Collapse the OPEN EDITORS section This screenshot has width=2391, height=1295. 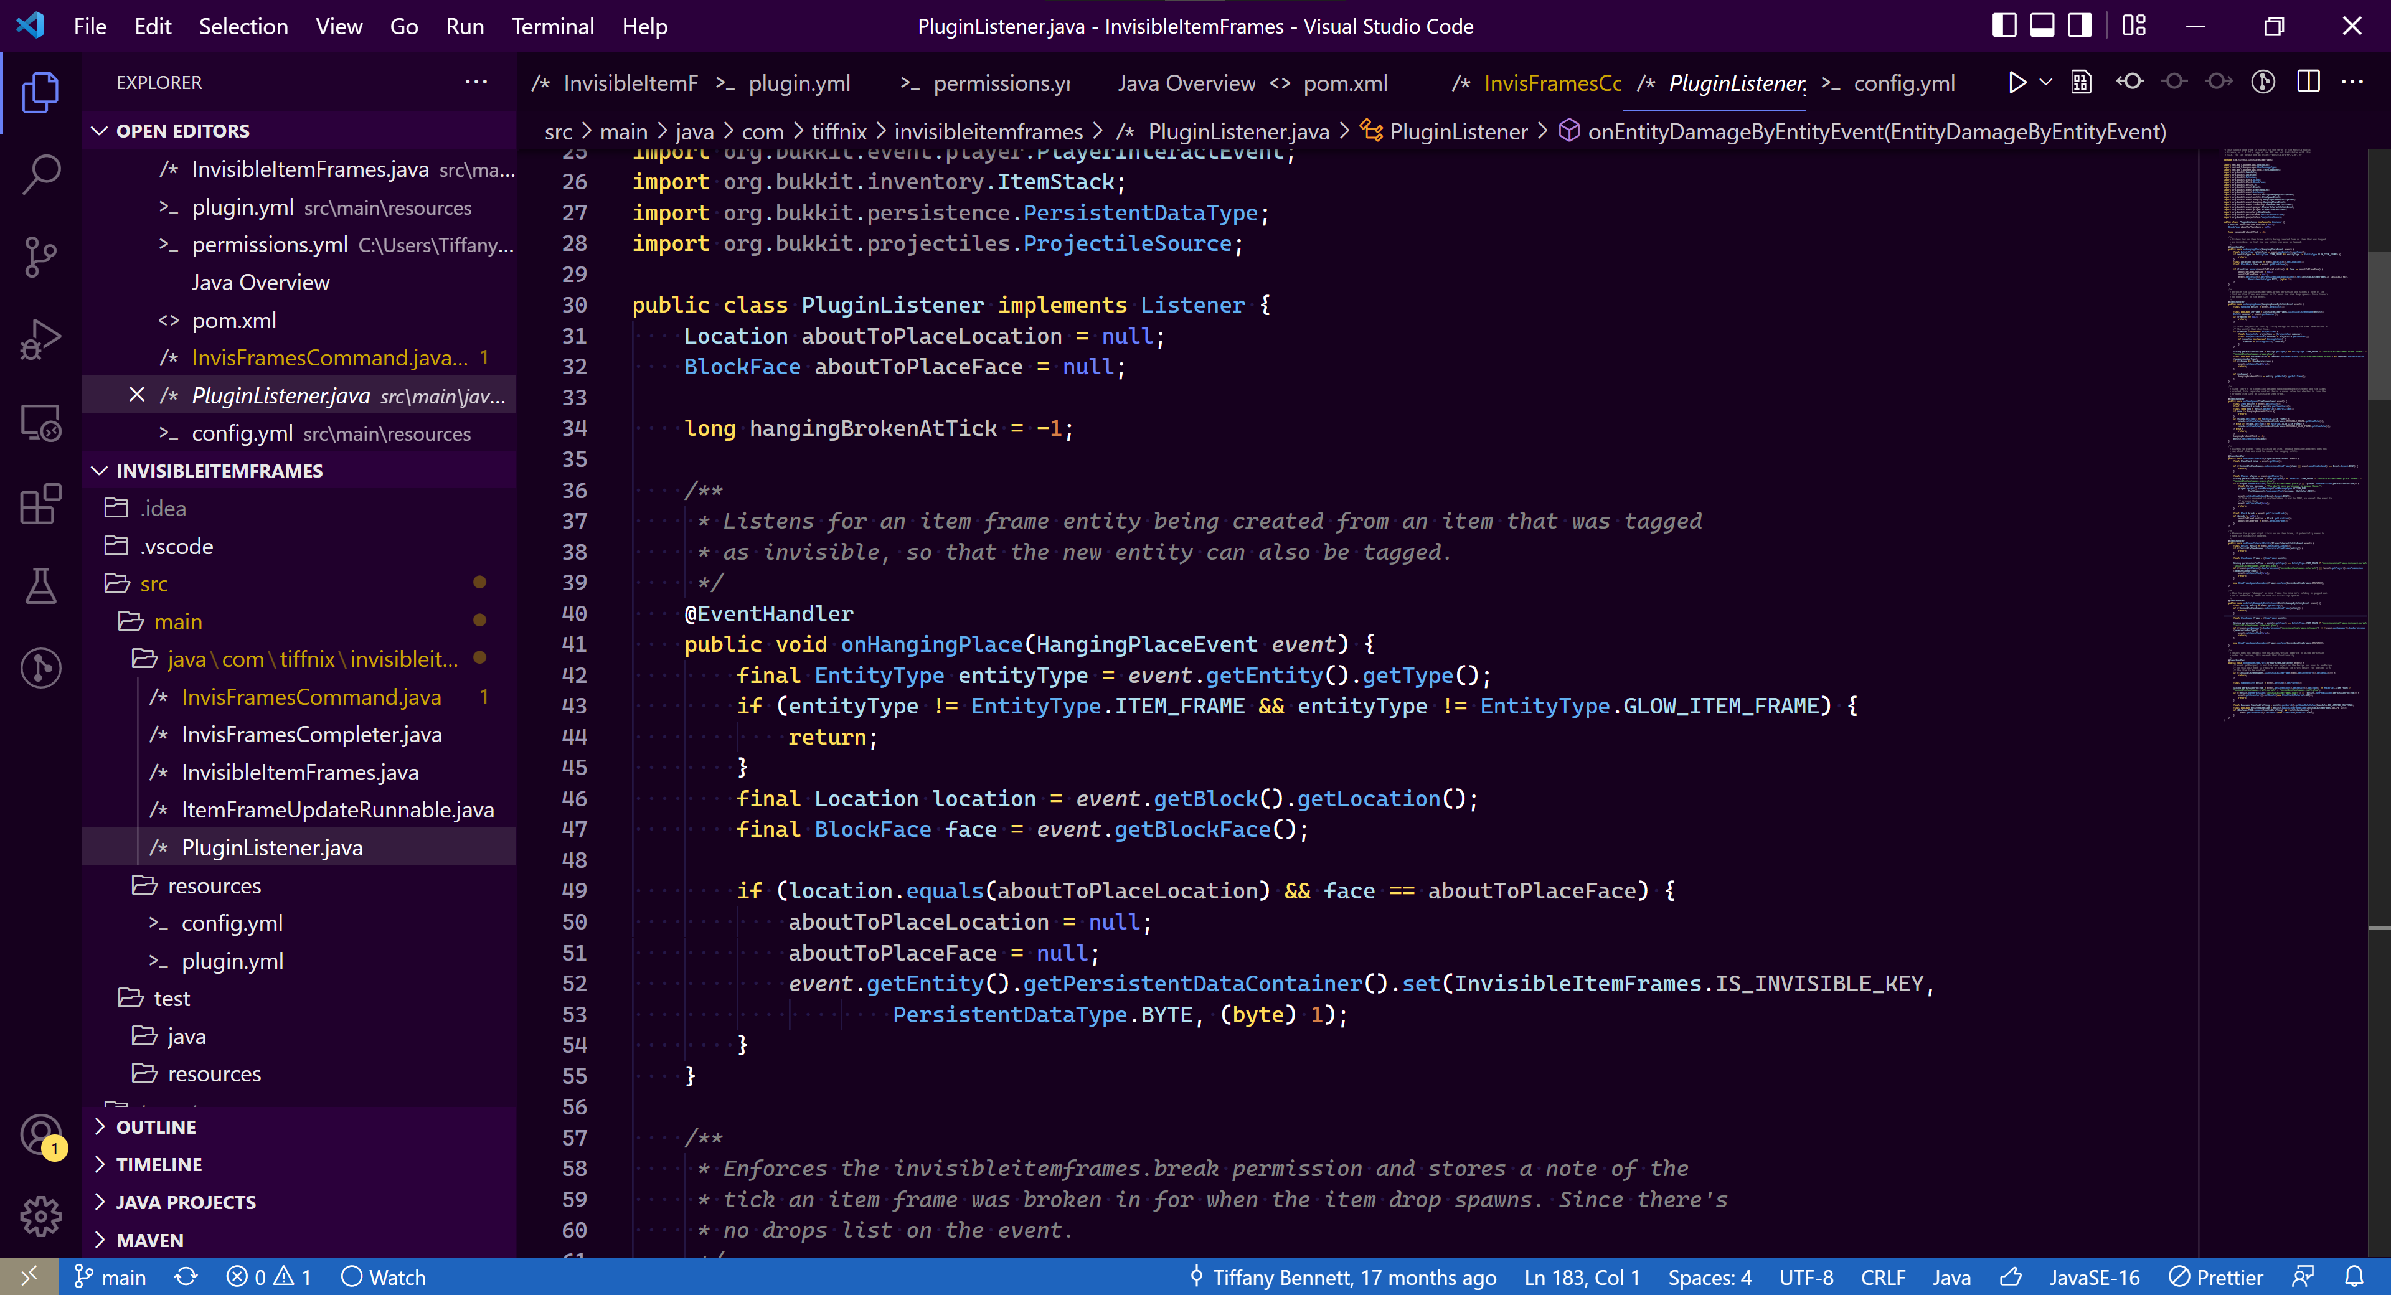(182, 131)
